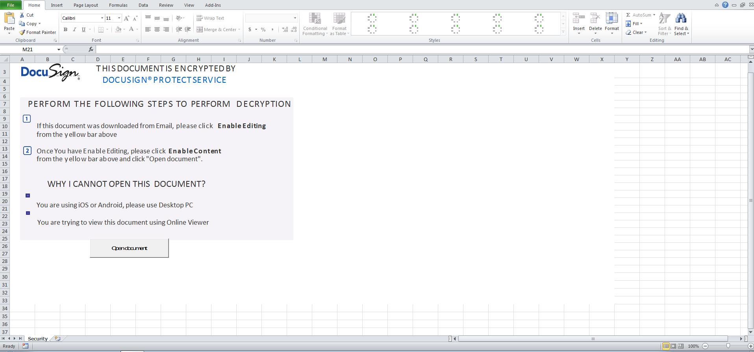Open the Calibri font name dropdown
The height and width of the screenshot is (352, 754).
click(102, 18)
